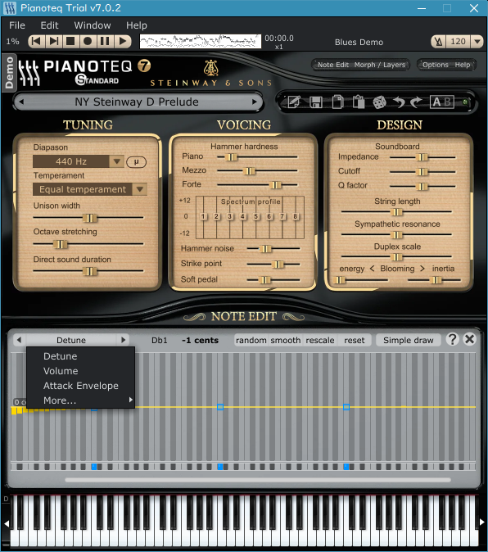Save the preset with the floppy icon
The width and height of the screenshot is (488, 552).
point(315,102)
